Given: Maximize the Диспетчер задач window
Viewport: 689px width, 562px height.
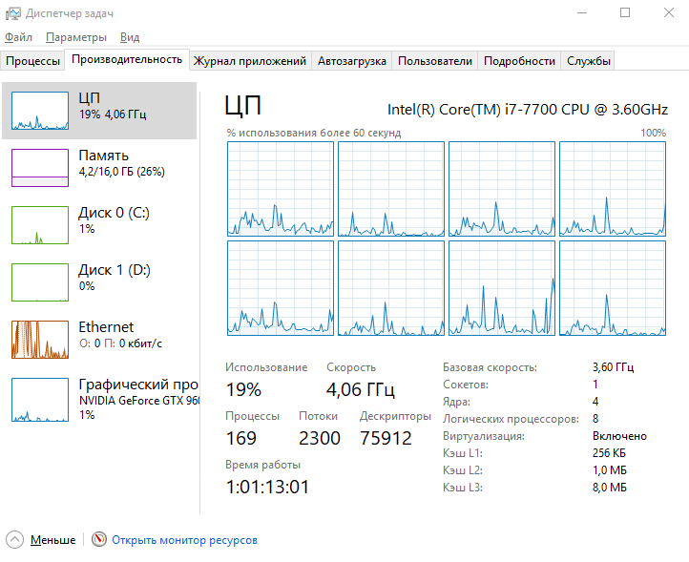Looking at the screenshot, I should [x=625, y=12].
